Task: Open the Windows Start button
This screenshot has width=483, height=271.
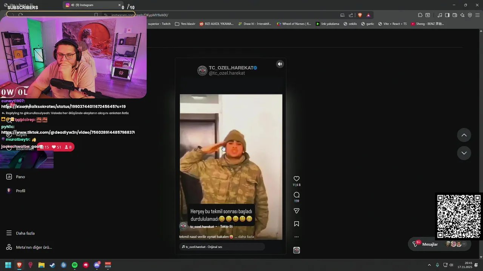Action: click(8, 265)
